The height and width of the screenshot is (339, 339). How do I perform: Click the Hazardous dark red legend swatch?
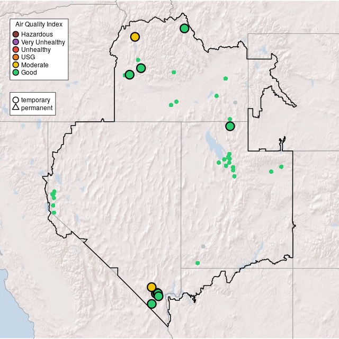click(16, 34)
